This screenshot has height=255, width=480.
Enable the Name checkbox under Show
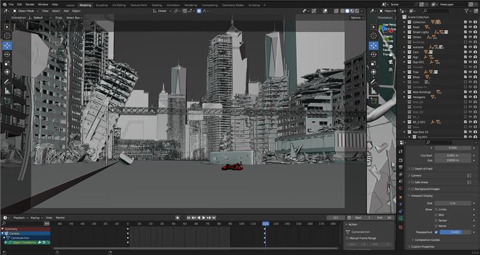[436, 226]
